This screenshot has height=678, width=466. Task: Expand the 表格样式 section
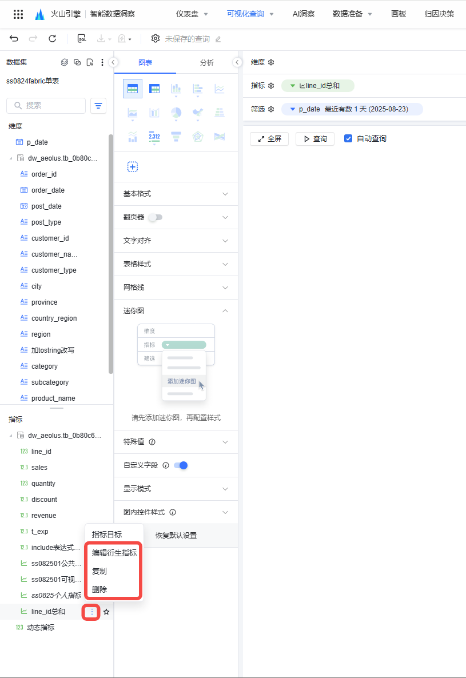point(176,264)
